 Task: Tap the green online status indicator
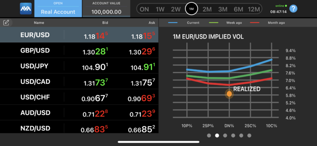tap(286, 6)
